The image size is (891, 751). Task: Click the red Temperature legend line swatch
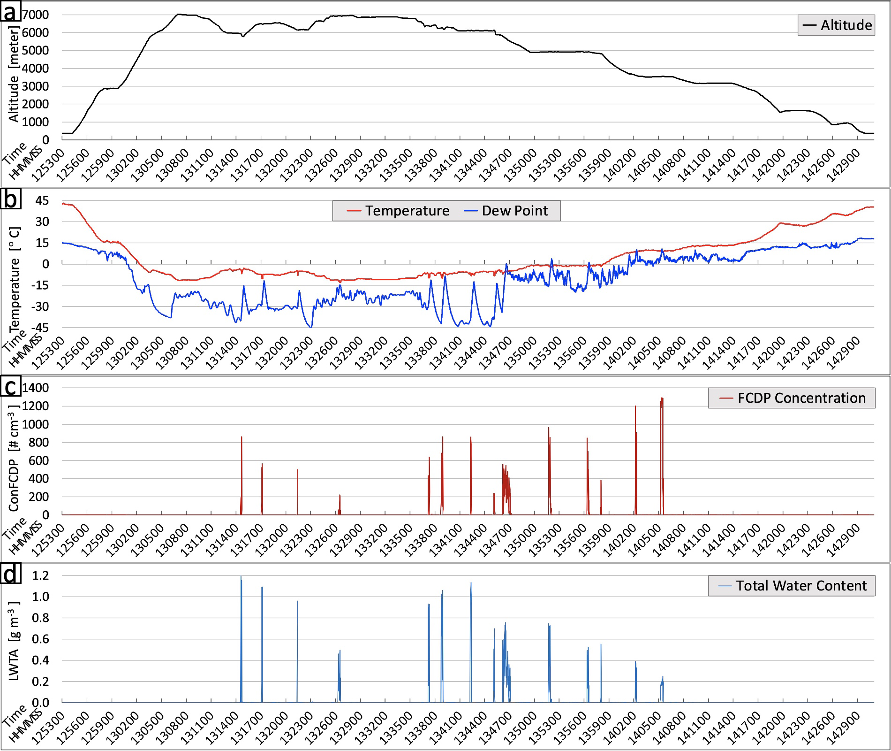354,211
